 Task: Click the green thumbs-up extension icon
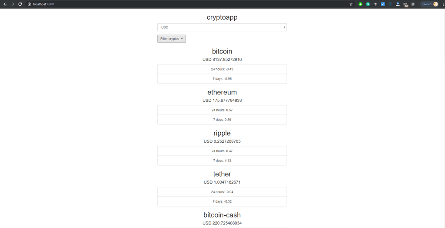(x=360, y=4)
